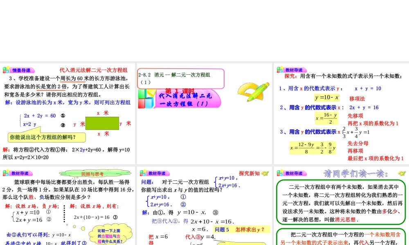Click the cube icon beside 情景导课

tap(6, 70)
